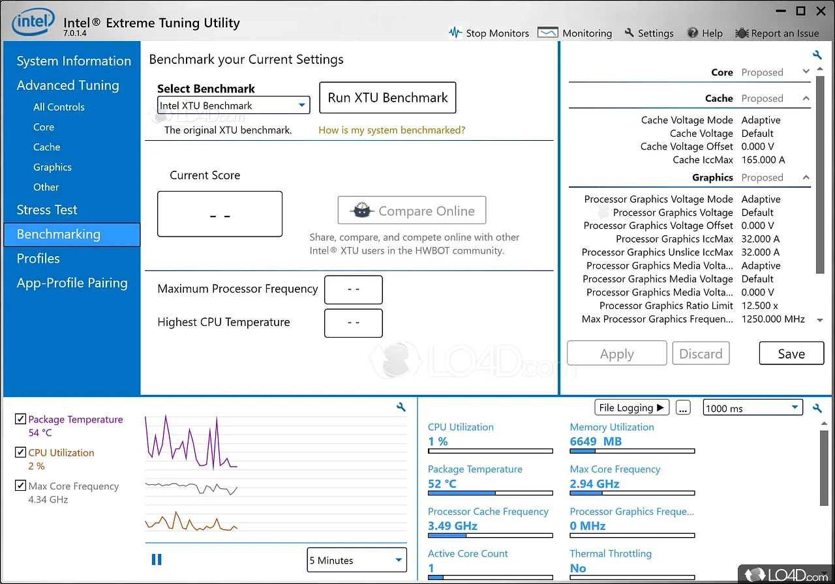Collapse the Cache proposed section
The height and width of the screenshot is (584, 835).
806,98
